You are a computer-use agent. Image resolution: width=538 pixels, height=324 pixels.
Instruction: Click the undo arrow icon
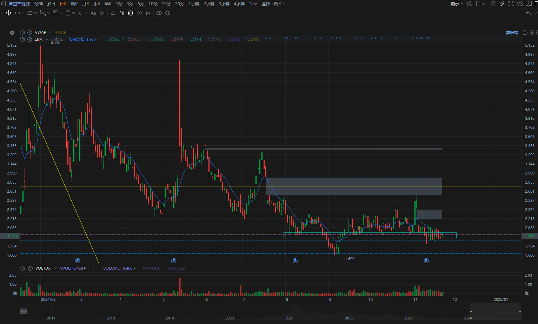pos(528,13)
